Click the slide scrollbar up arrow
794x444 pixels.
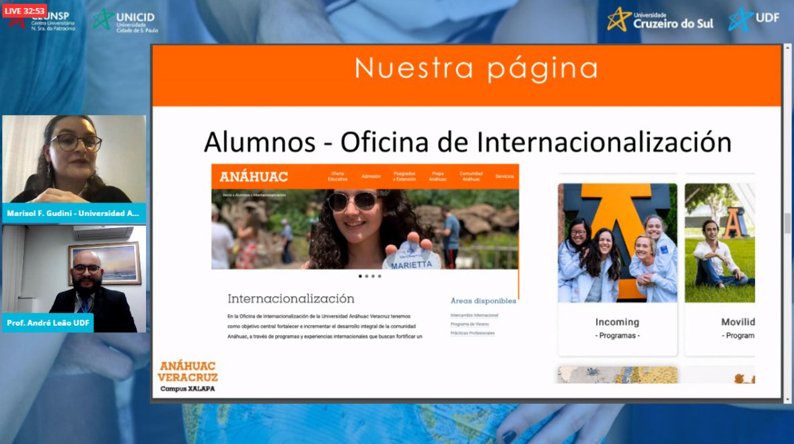[787, 47]
